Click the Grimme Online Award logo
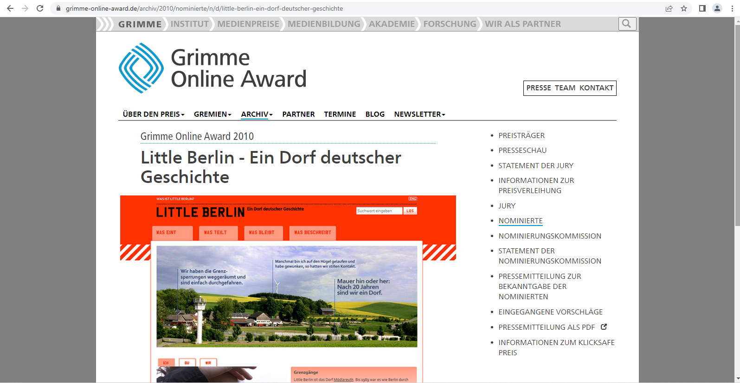The height and width of the screenshot is (383, 740). point(213,68)
